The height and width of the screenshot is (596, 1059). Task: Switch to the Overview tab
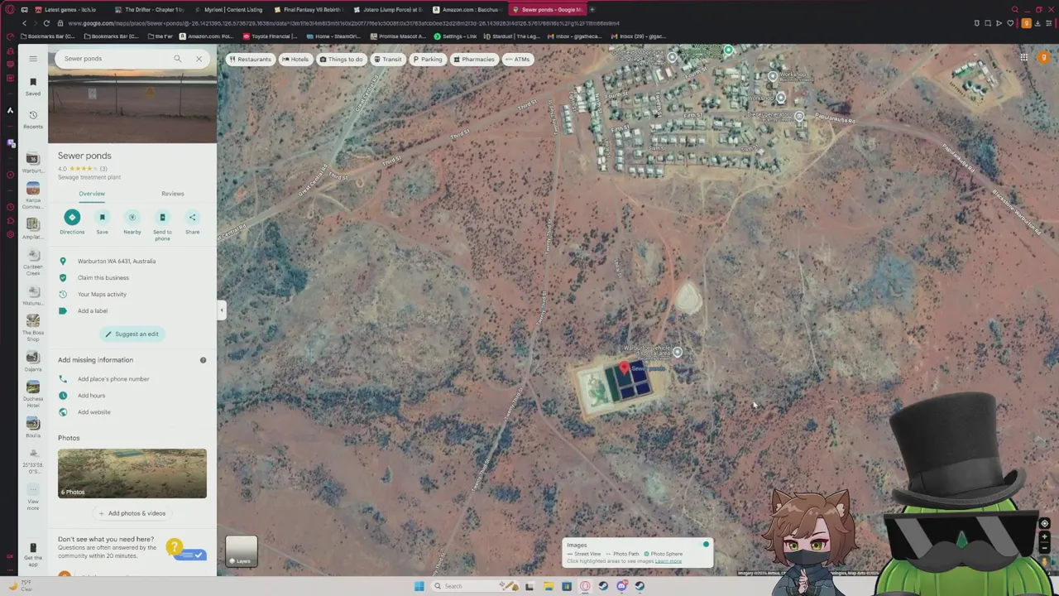[92, 194]
